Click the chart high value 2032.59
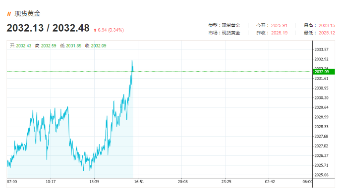342x193 pixels. 49,46
